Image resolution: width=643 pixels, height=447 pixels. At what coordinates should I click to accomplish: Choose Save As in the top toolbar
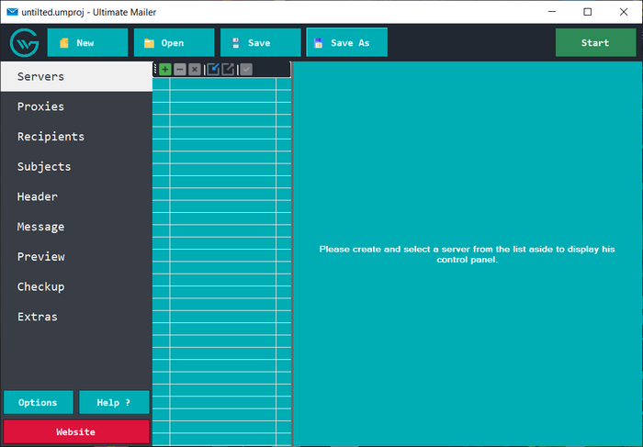click(x=346, y=43)
